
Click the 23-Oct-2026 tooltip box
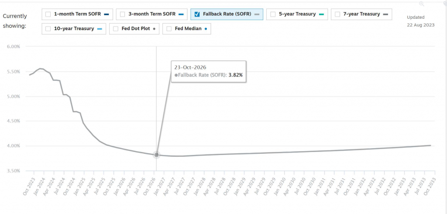(x=208, y=71)
